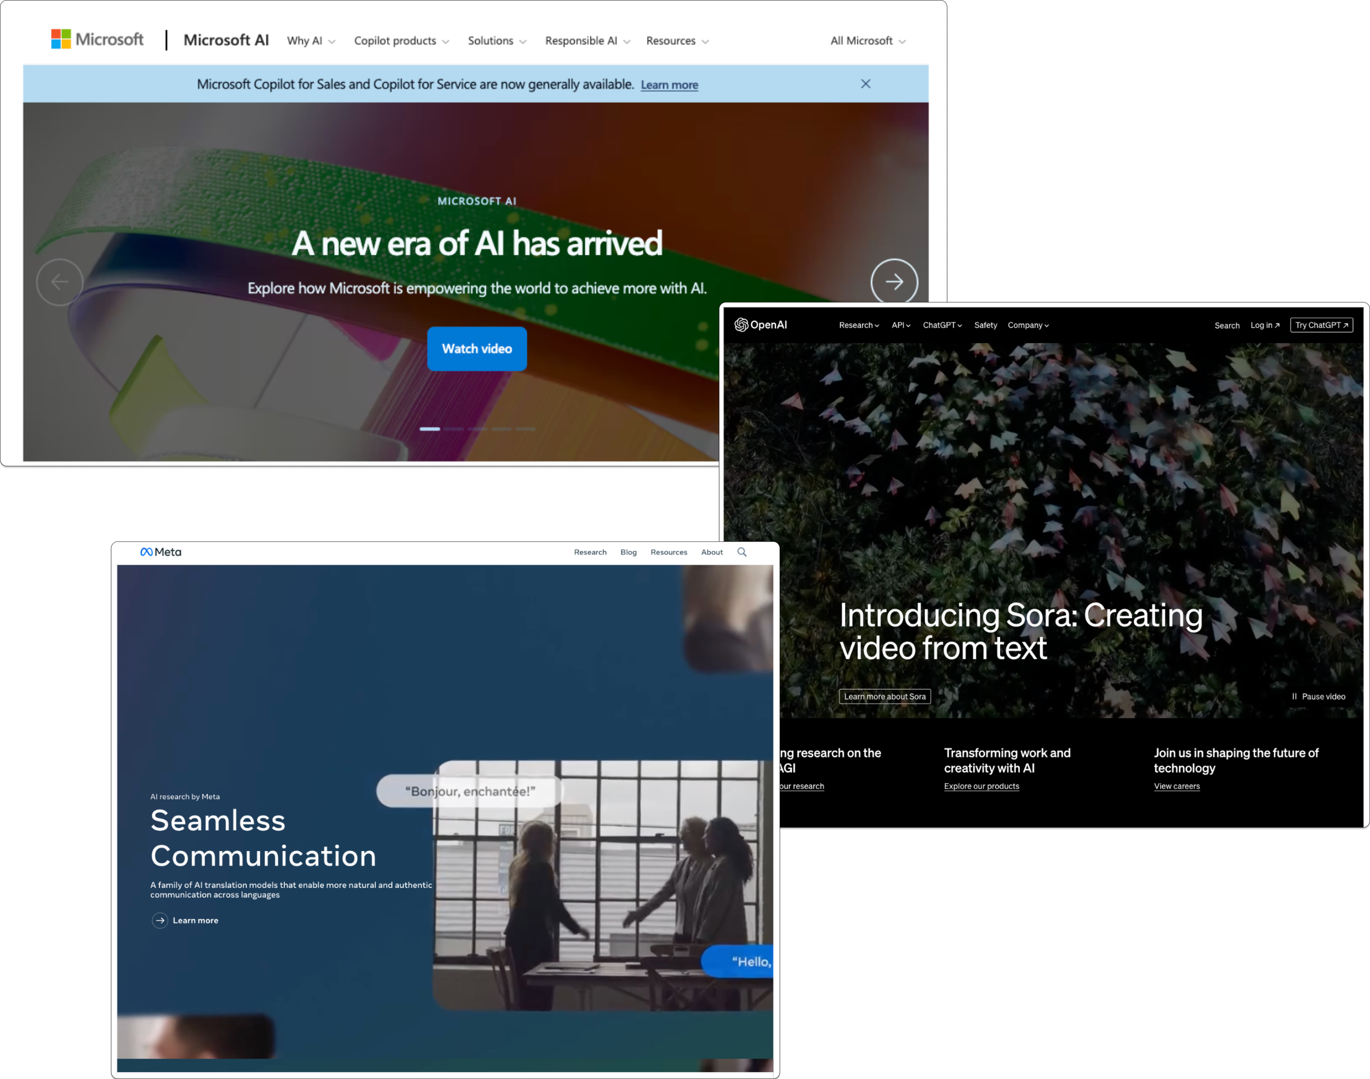Select Safety in OpenAI's navigation
Screen dimensions: 1370x1079
coord(985,325)
